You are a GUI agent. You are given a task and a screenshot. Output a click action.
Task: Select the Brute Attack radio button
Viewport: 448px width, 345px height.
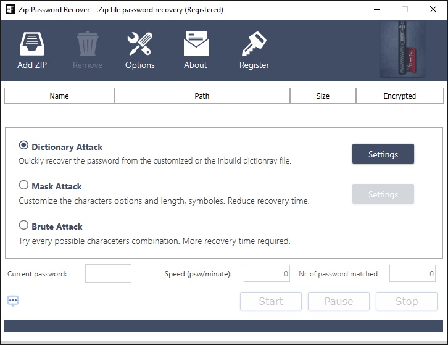click(x=23, y=225)
